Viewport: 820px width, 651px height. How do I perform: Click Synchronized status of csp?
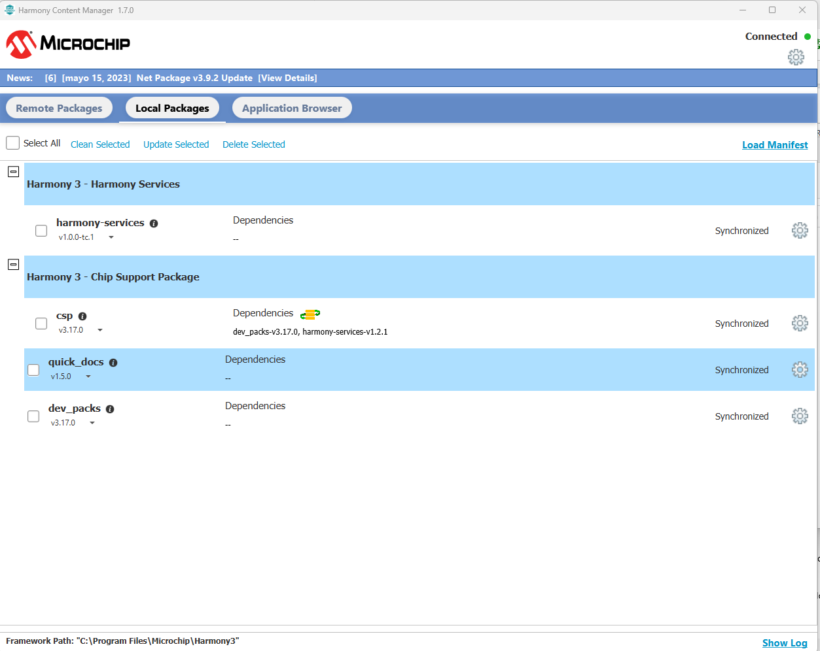pyautogui.click(x=741, y=324)
